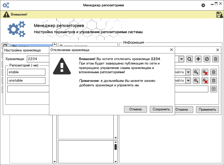This screenshot has height=165, width=224.
Task: Click the Применить button
Action: (x=207, y=110)
